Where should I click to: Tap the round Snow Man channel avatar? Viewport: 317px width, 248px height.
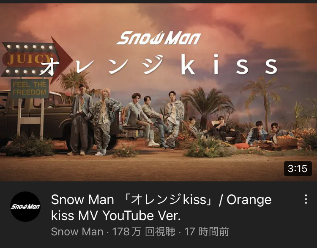[x=25, y=206]
